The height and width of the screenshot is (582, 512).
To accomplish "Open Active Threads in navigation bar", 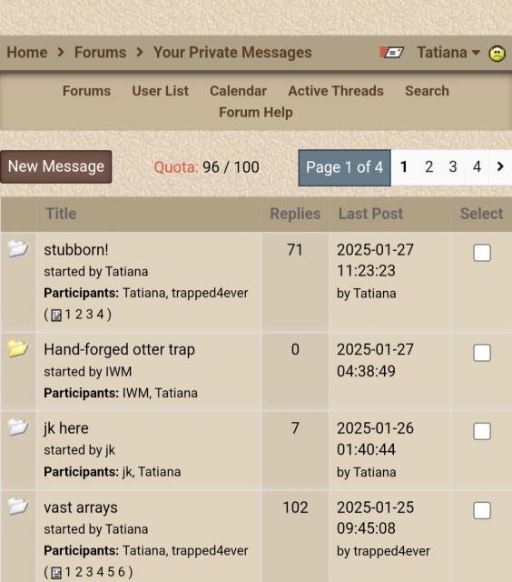I will point(336,91).
